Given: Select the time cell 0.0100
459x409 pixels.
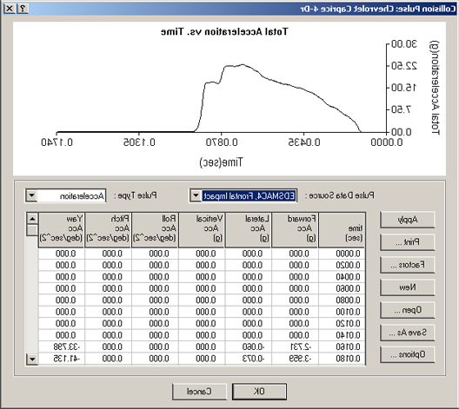Looking at the screenshot, I should tap(342, 312).
